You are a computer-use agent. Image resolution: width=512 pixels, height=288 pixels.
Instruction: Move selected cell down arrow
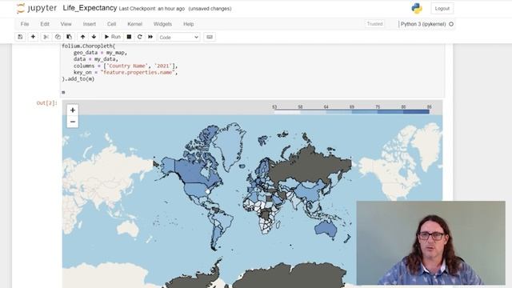pyautogui.click(x=94, y=37)
